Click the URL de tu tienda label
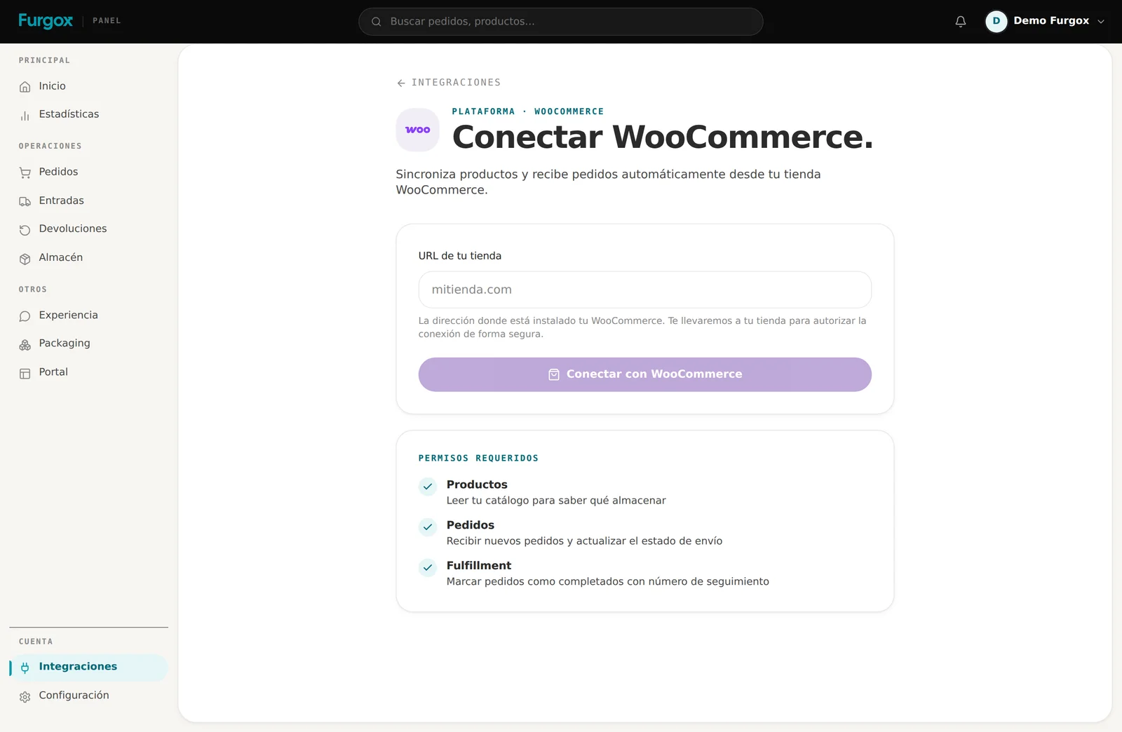Image resolution: width=1122 pixels, height=732 pixels. click(x=460, y=256)
